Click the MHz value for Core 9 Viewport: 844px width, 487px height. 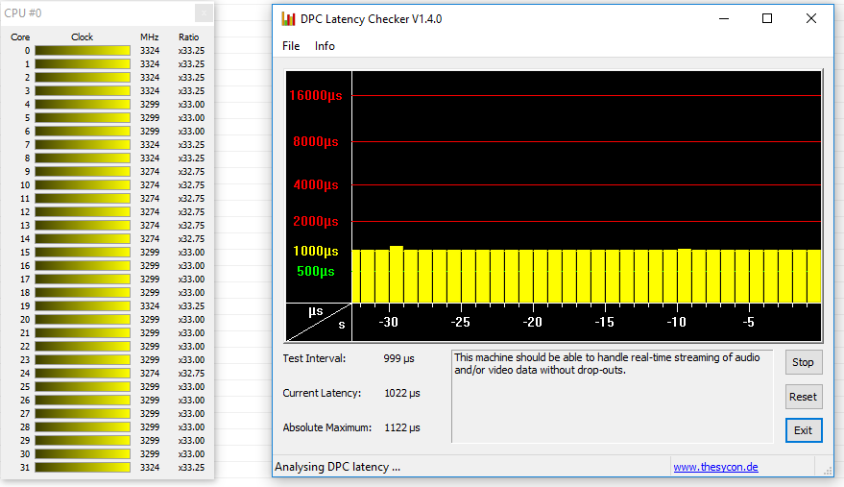150,171
